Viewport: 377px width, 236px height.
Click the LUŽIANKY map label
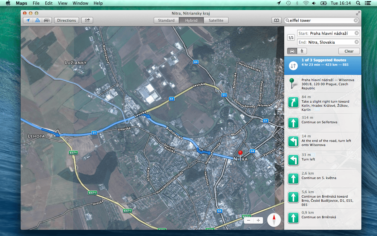pyautogui.click(x=76, y=63)
